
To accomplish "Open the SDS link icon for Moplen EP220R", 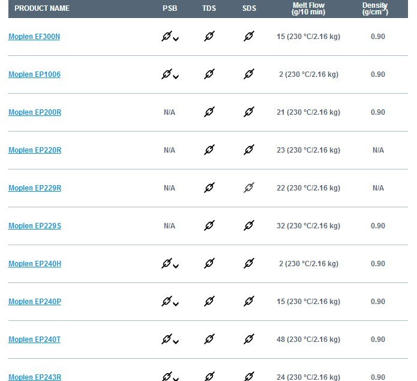I will coord(249,150).
